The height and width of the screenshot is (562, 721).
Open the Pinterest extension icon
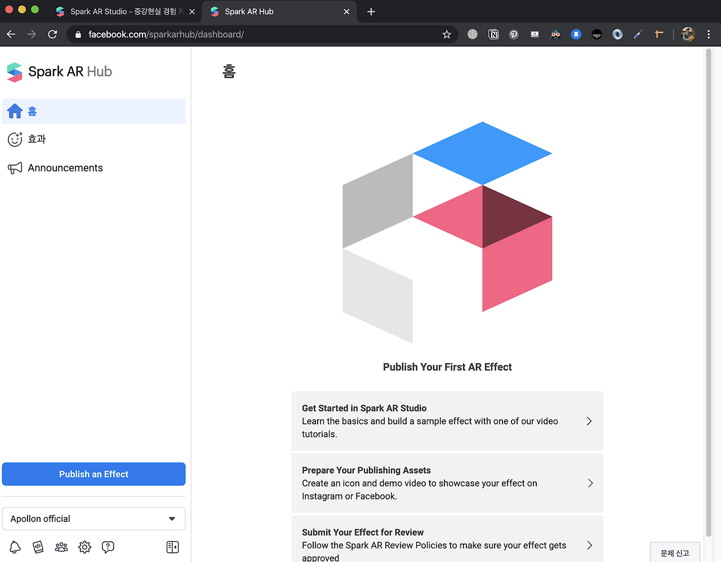pyautogui.click(x=514, y=34)
